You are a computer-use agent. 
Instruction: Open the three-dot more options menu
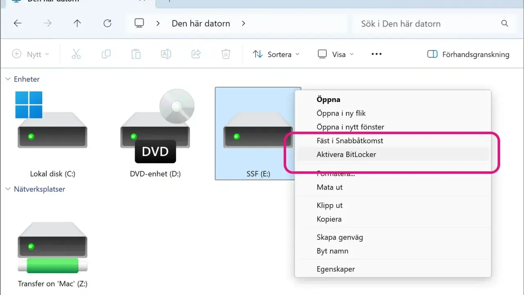pyautogui.click(x=376, y=54)
